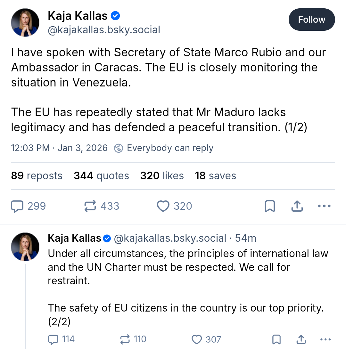This screenshot has width=346, height=349.
Task: Open Kaja Kallas's top profile avatar
Action: point(25,22)
